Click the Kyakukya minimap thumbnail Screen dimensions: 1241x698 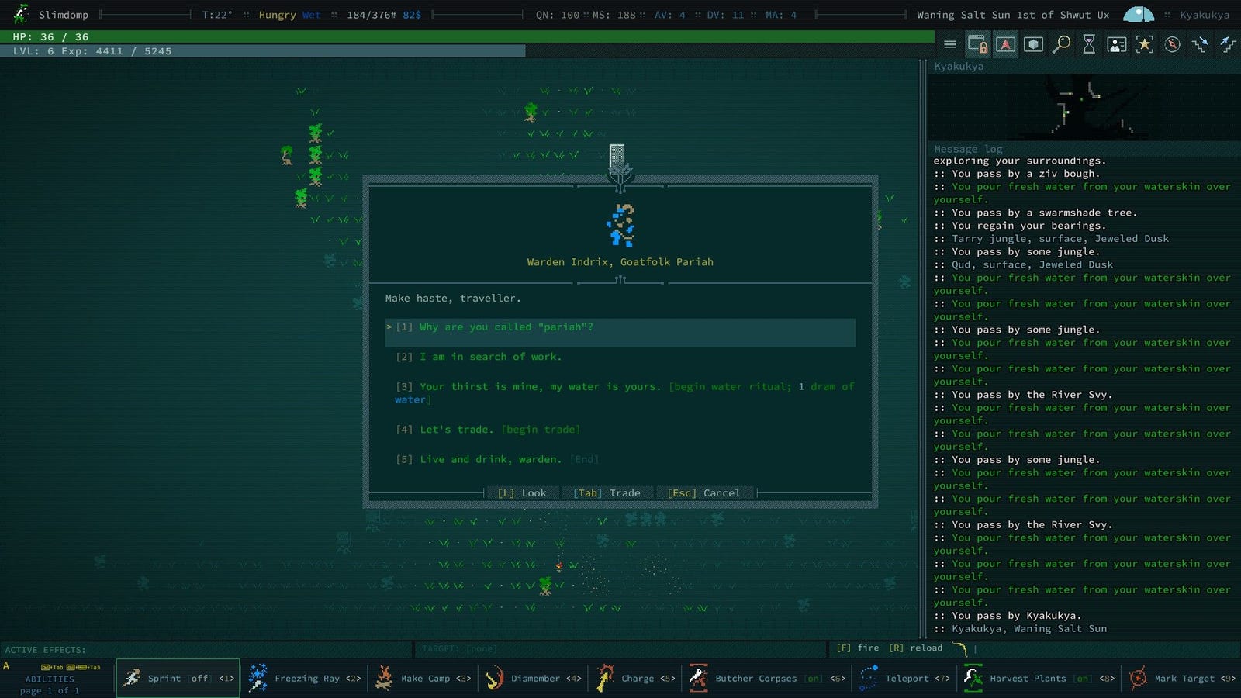pos(1083,107)
